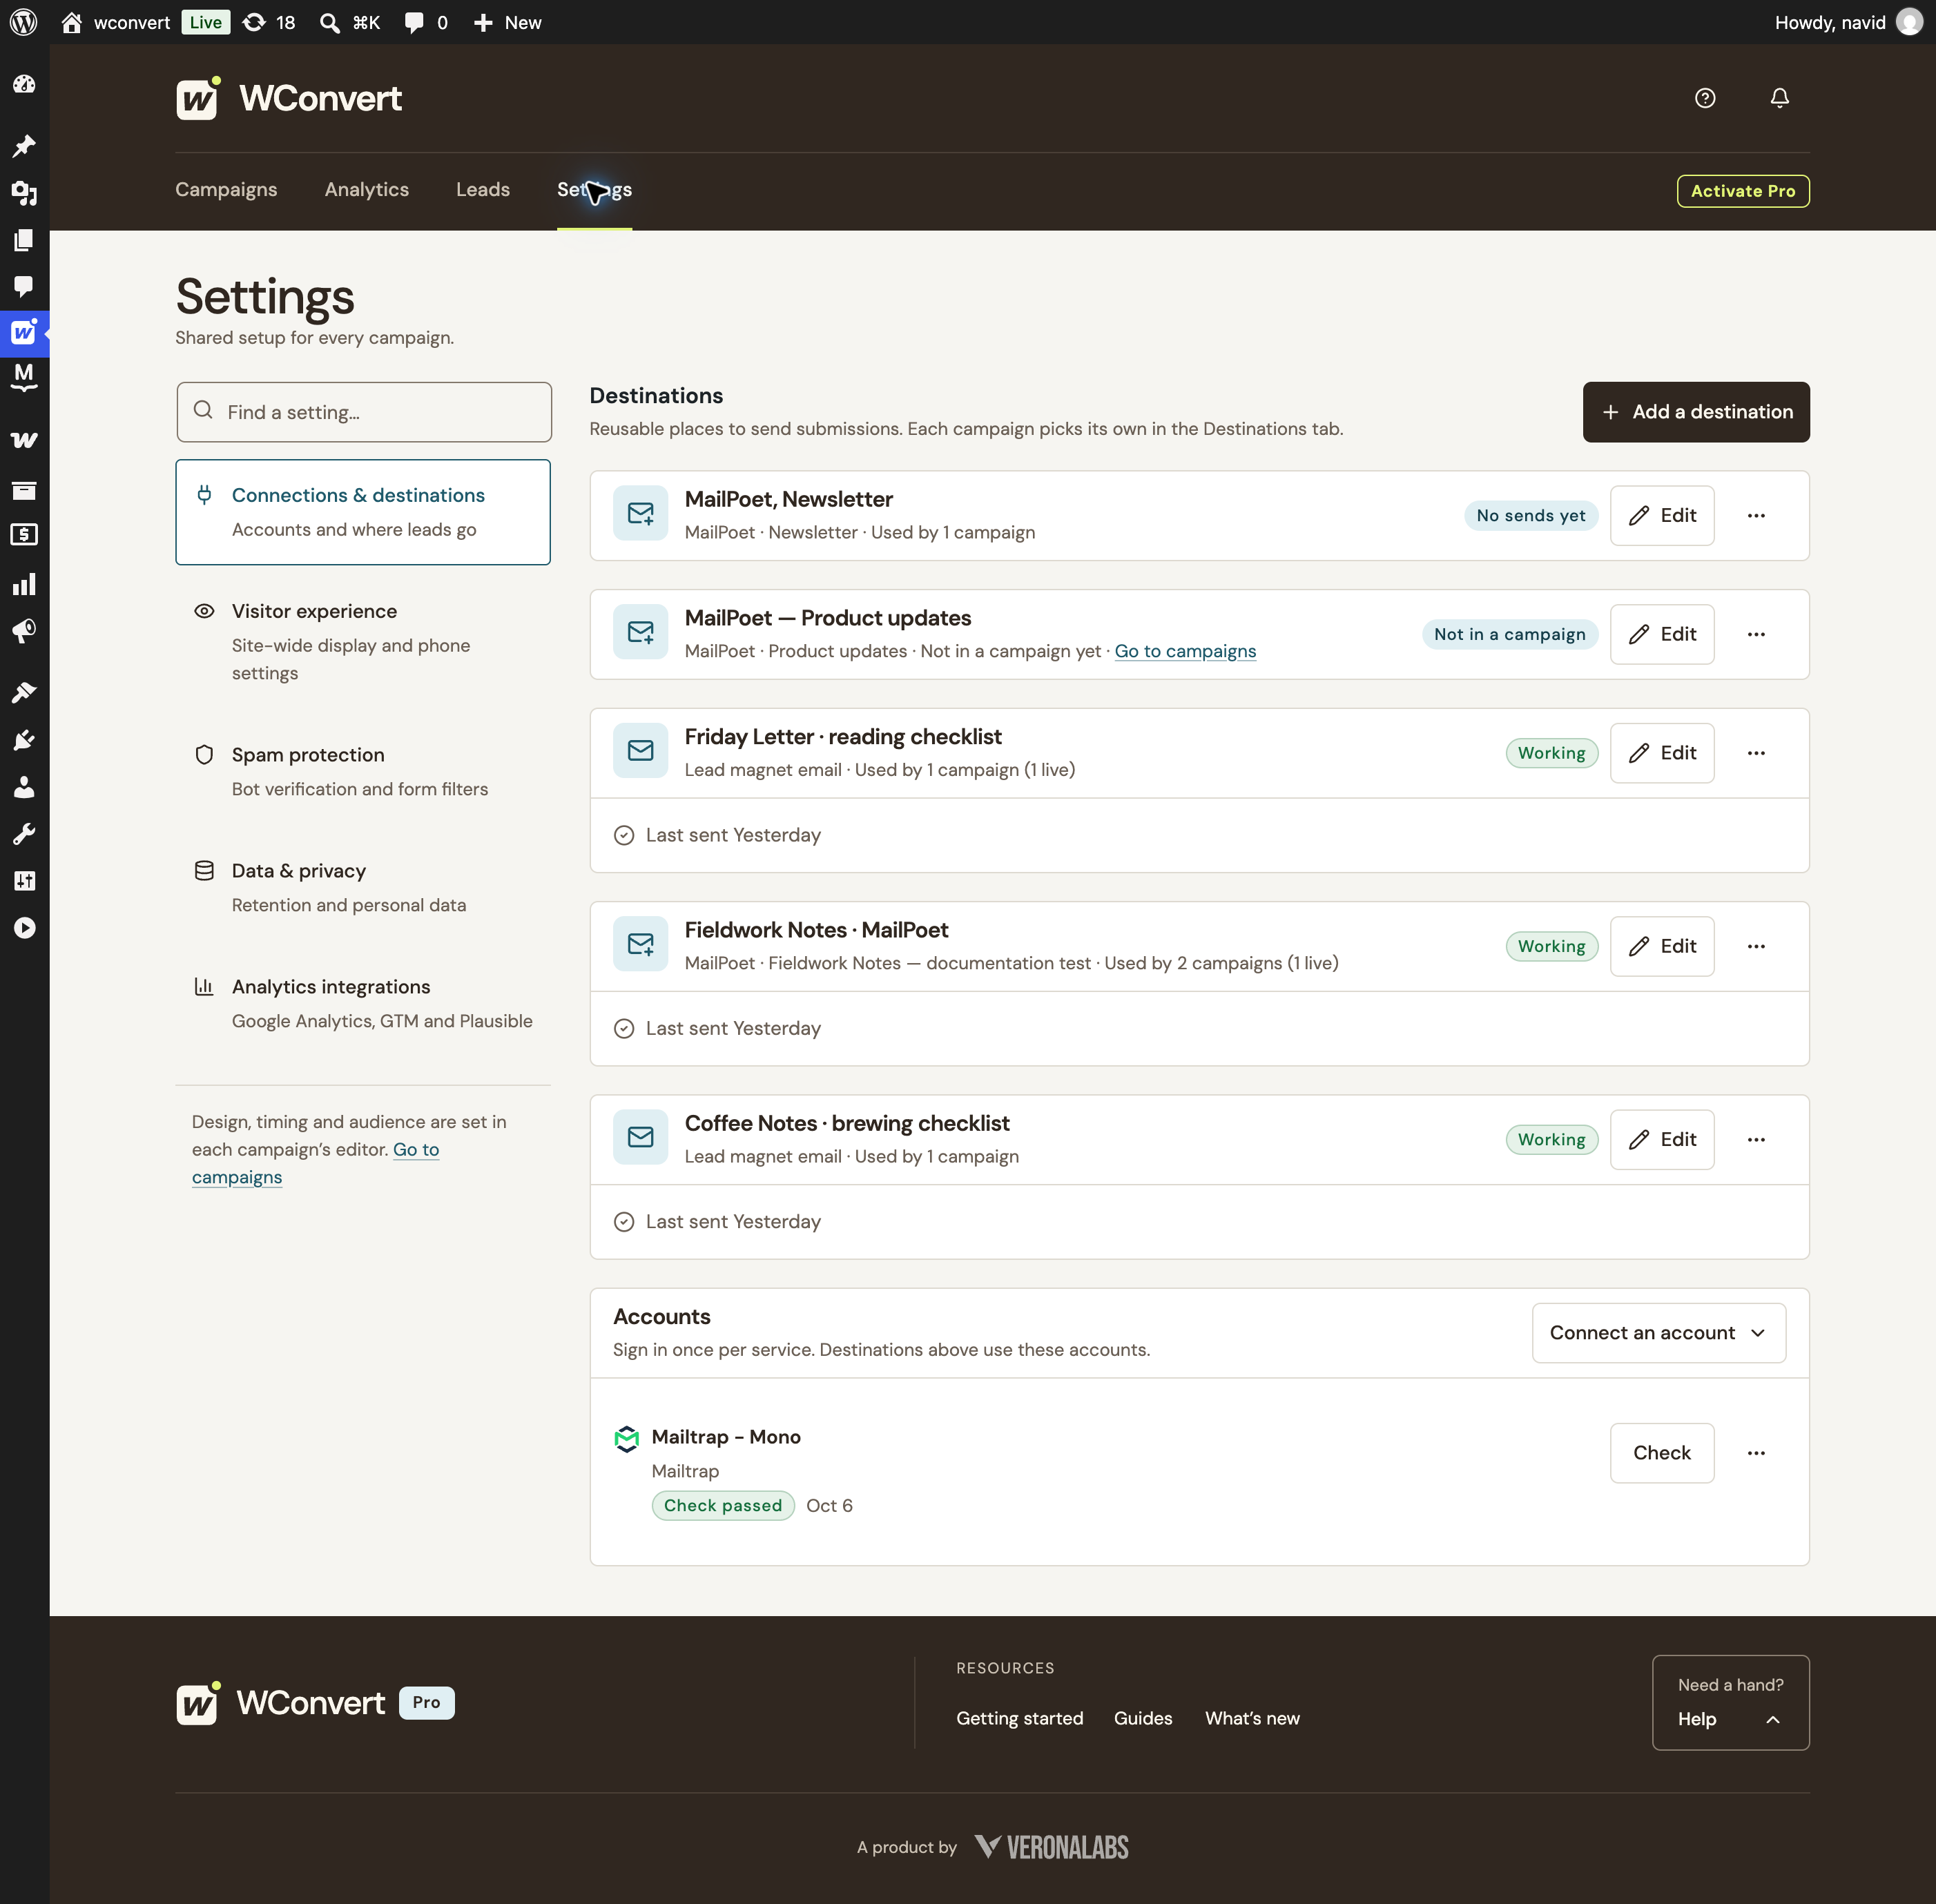Click the WordPress logo in admin bar
Viewport: 1936px width, 1904px height.
(x=24, y=22)
